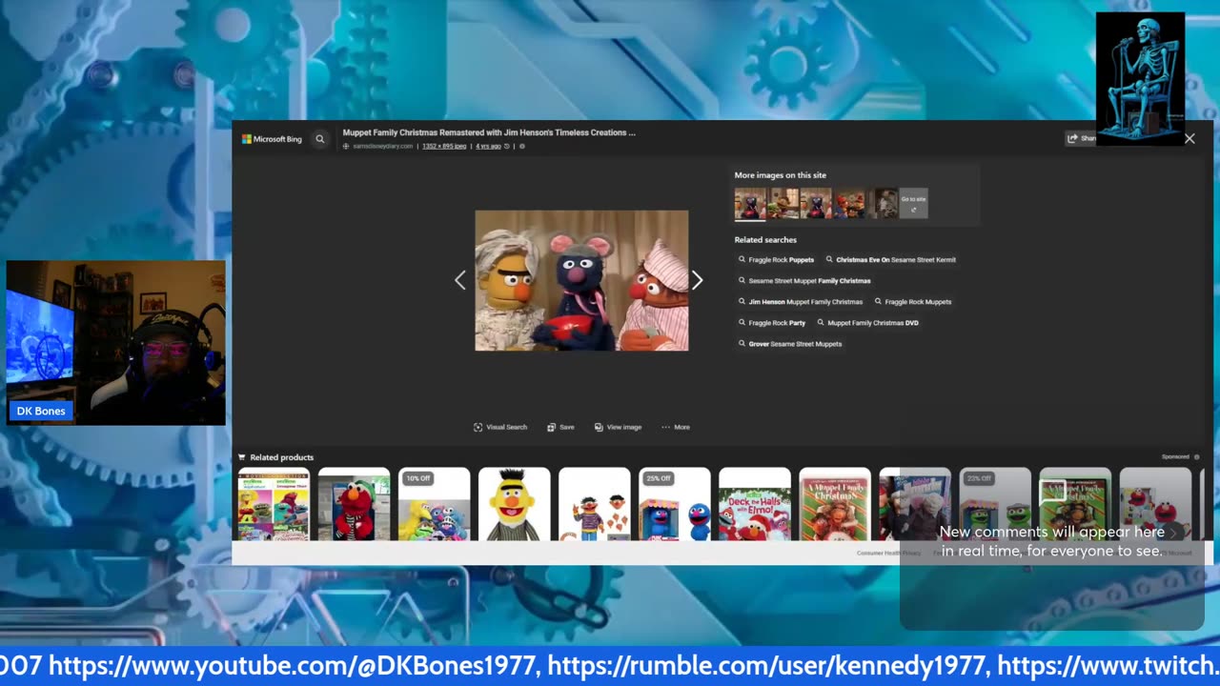Save the image using Save icon
Image resolution: width=1220 pixels, height=686 pixels.
point(560,427)
